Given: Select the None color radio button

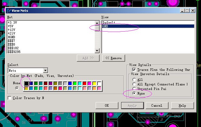Looking at the screenshot, I should 17,88.
